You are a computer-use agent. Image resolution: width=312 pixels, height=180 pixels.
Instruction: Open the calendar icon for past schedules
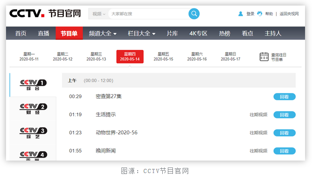[264, 57]
